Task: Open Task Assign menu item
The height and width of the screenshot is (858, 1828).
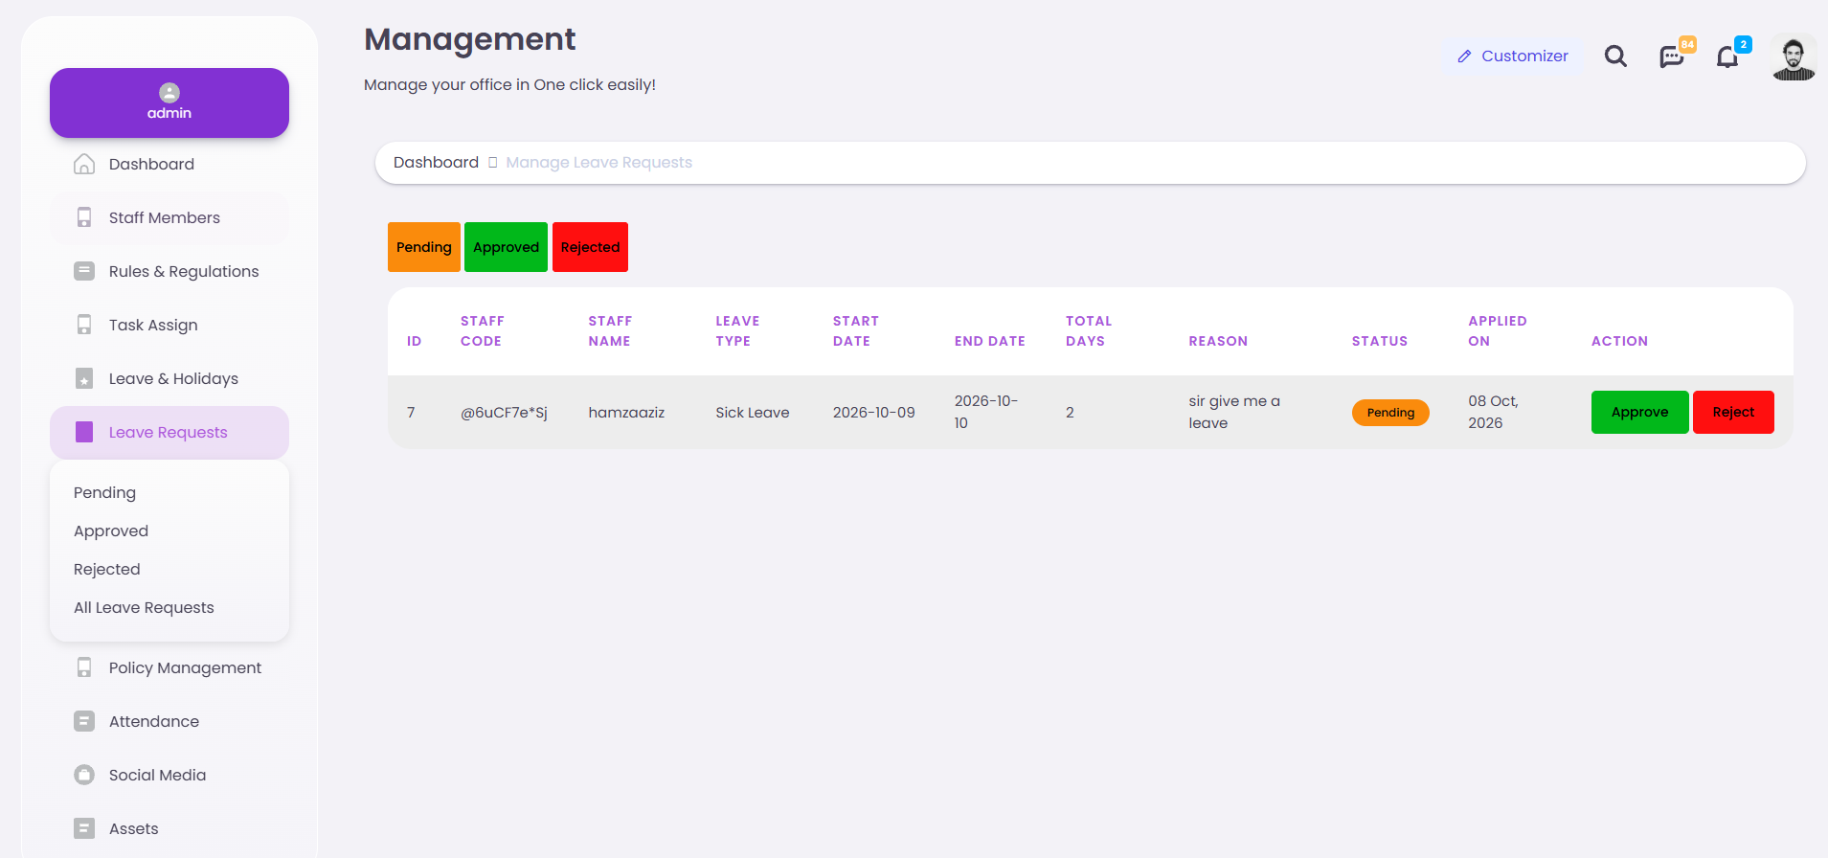Action: coord(169,325)
